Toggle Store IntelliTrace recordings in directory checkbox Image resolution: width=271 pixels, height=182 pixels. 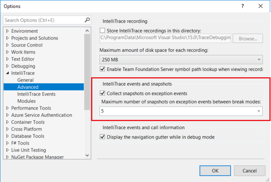(x=102, y=31)
